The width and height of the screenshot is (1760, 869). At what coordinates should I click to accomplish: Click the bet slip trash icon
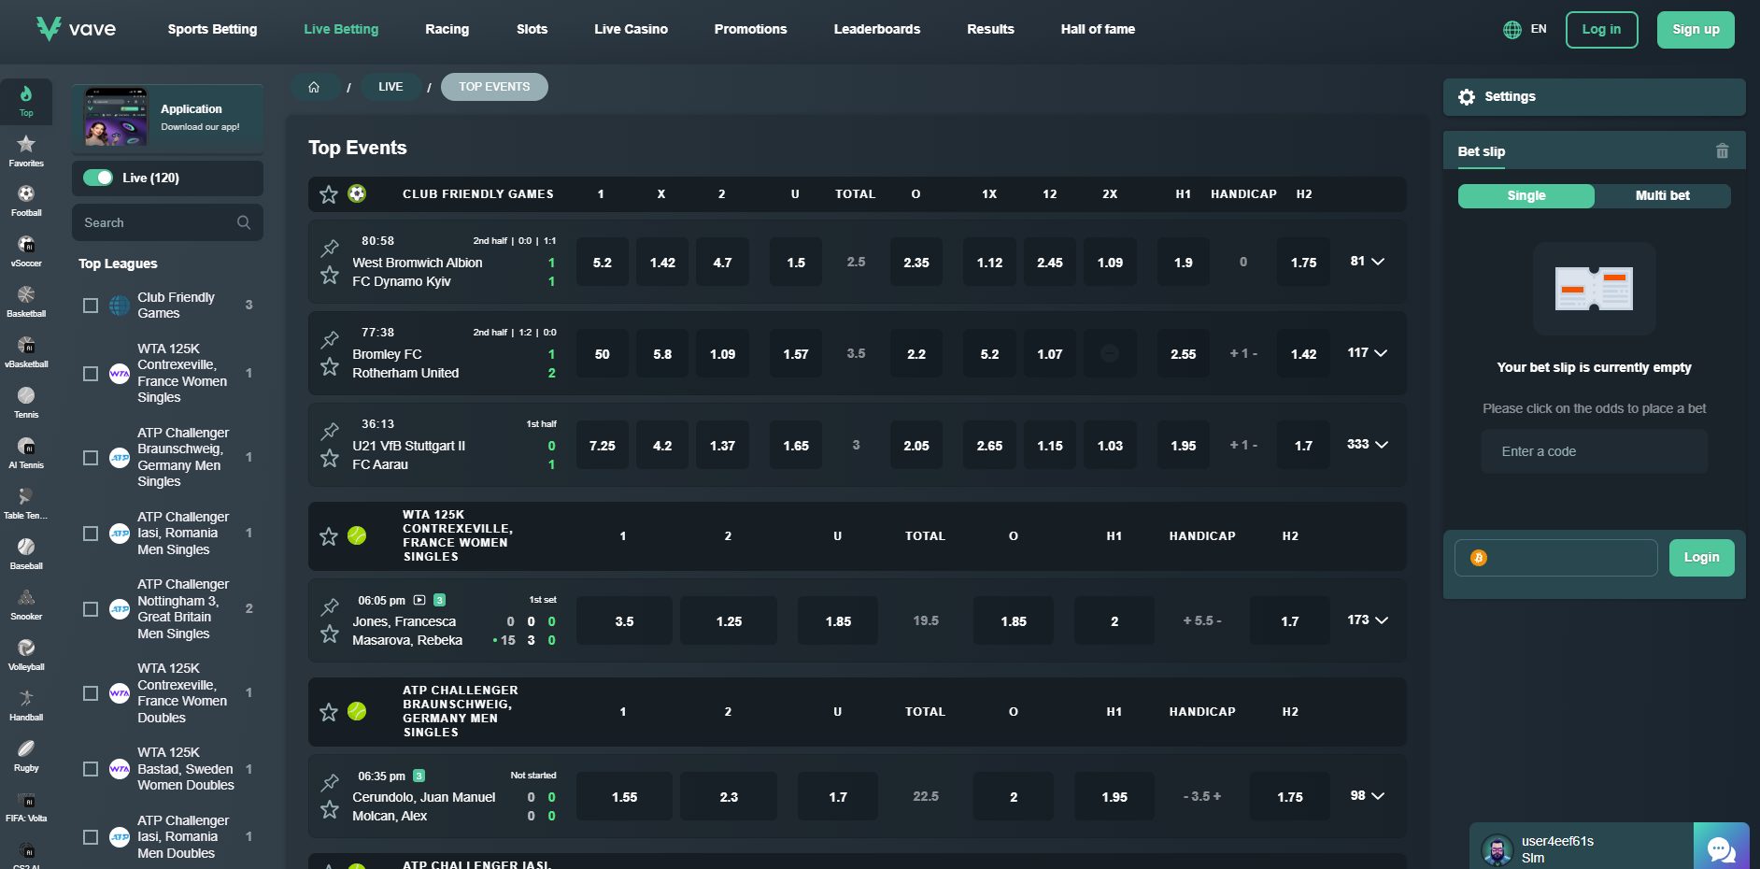(1722, 151)
